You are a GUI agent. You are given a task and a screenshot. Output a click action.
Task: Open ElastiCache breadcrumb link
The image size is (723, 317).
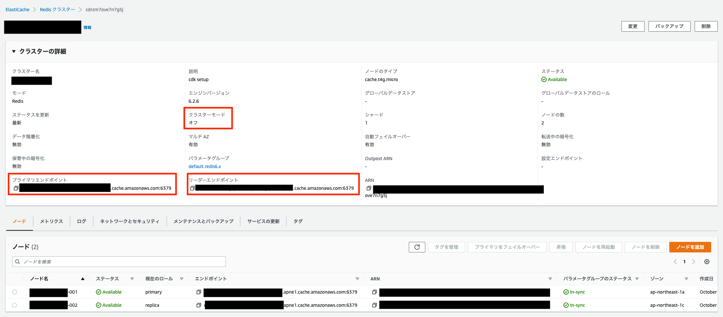click(x=17, y=10)
